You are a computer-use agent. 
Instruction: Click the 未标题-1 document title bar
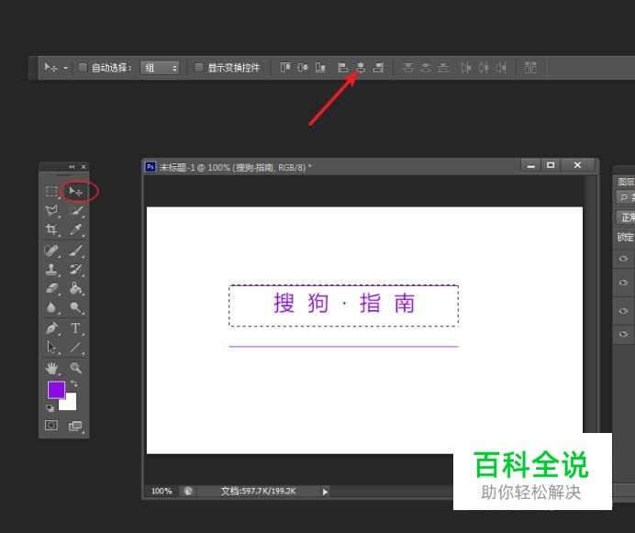pos(331,167)
